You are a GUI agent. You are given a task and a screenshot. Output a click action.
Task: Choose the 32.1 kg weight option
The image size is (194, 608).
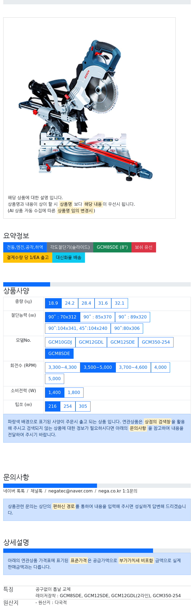[120, 303]
